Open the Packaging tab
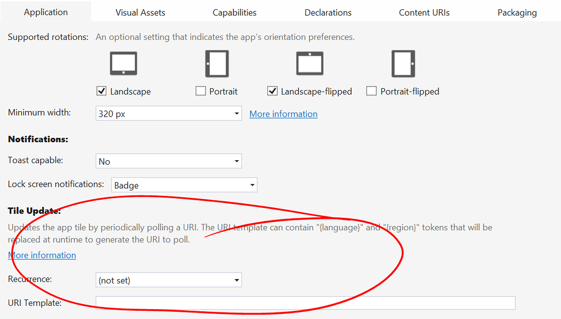Screen dimensions: 561x319 [x=517, y=12]
